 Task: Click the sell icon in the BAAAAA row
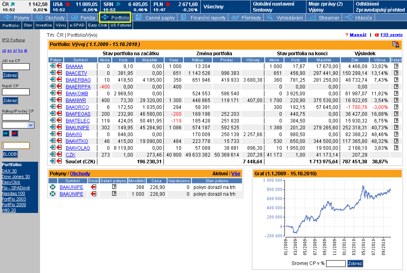pos(59,66)
